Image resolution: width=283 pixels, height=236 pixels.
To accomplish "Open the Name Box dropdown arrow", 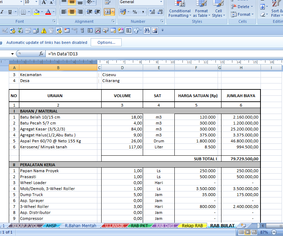I will click(12, 54).
